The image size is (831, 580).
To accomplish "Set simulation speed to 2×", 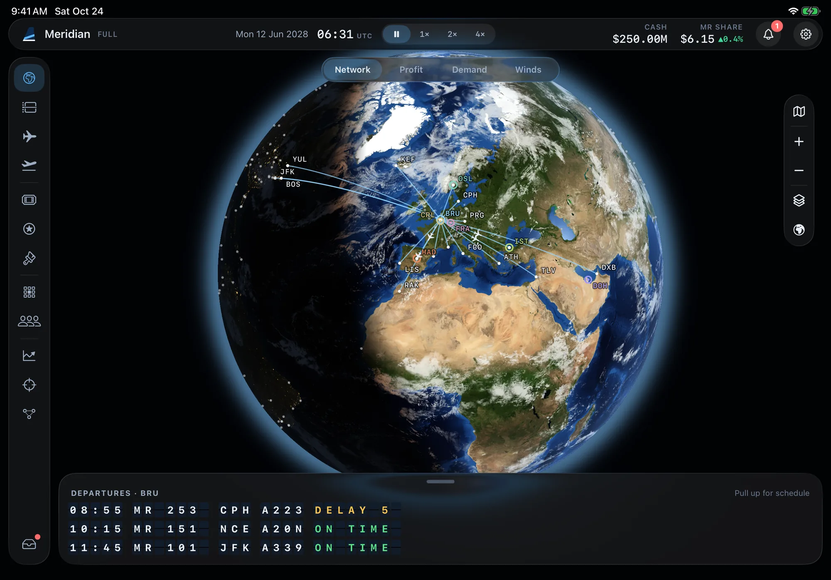I will [452, 34].
